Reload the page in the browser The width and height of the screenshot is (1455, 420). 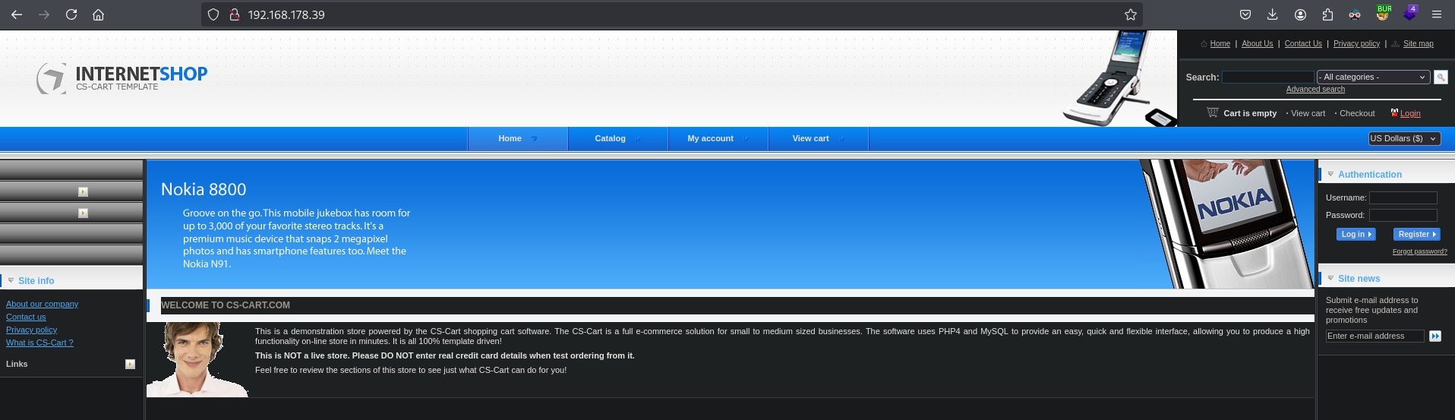coord(71,14)
